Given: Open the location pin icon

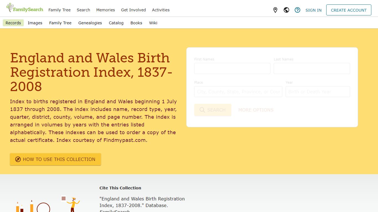Looking at the screenshot, I should (275, 10).
